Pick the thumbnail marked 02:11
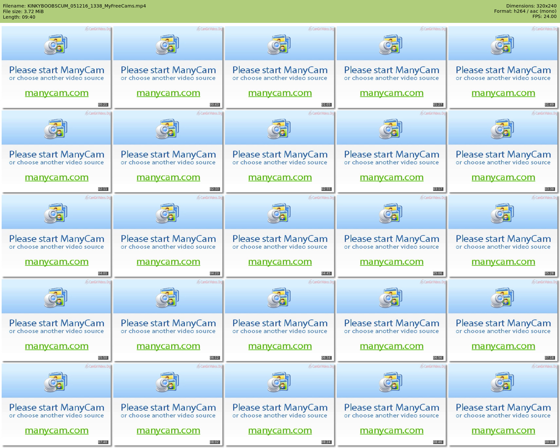This screenshot has height=448, width=560. point(56,151)
